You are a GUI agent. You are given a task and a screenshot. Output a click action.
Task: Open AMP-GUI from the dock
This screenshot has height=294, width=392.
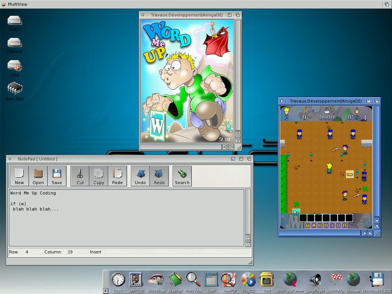tap(136, 282)
